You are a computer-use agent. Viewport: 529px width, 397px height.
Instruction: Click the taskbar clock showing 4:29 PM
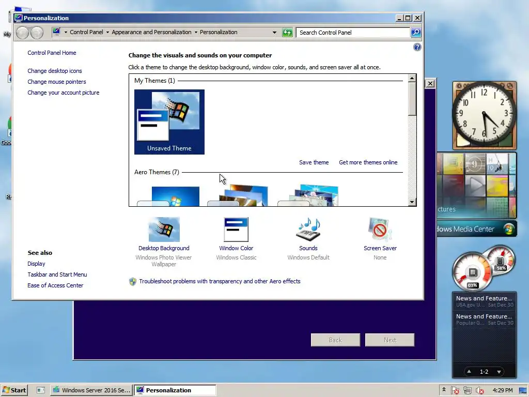(502, 390)
